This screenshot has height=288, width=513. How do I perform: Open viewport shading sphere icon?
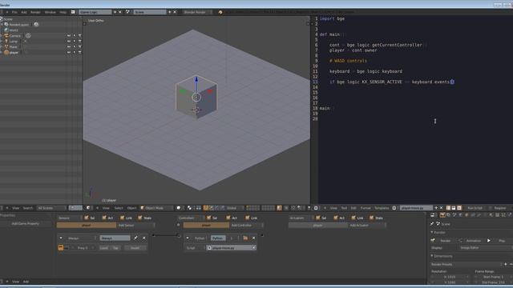179,208
